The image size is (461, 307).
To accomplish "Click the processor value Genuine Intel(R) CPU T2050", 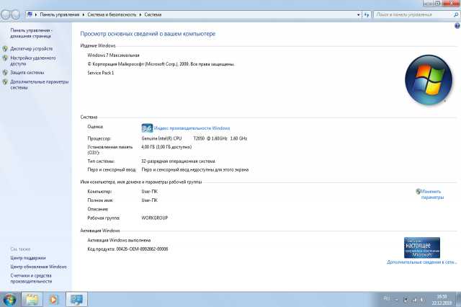I will coord(194,138).
